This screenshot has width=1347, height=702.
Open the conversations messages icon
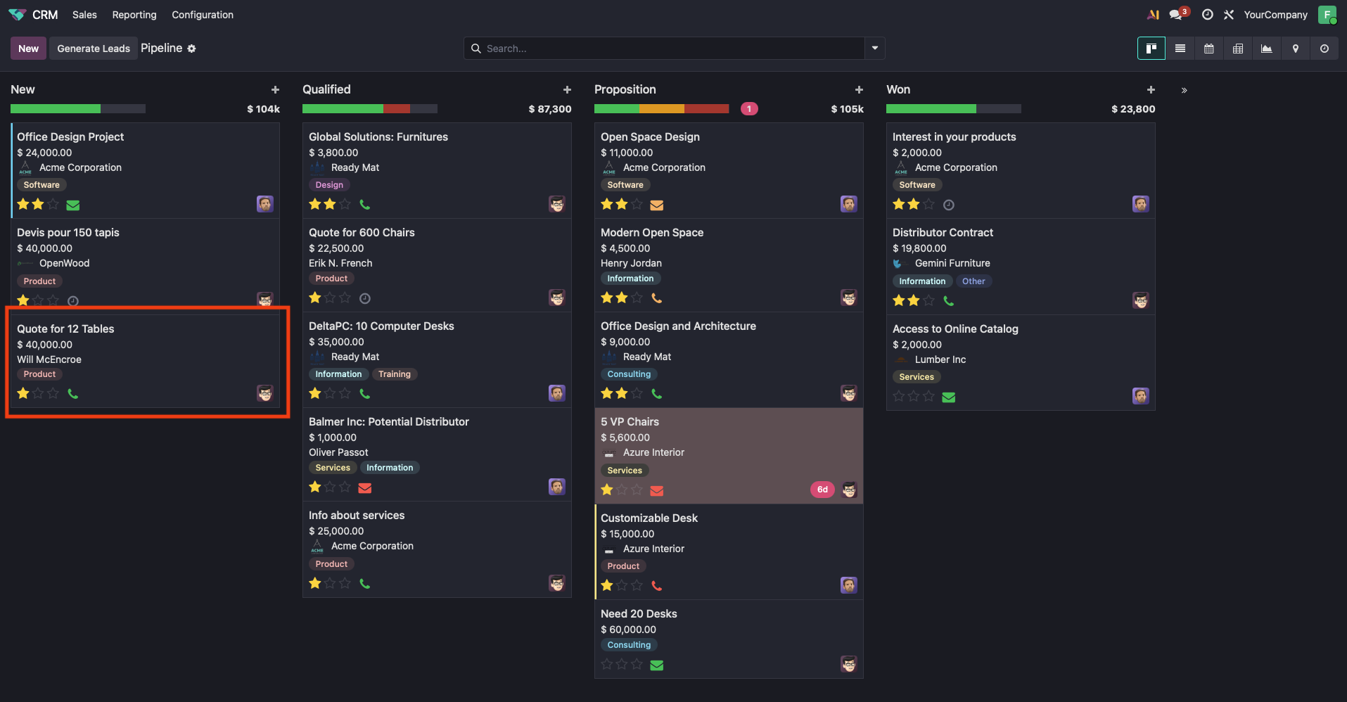1175,15
